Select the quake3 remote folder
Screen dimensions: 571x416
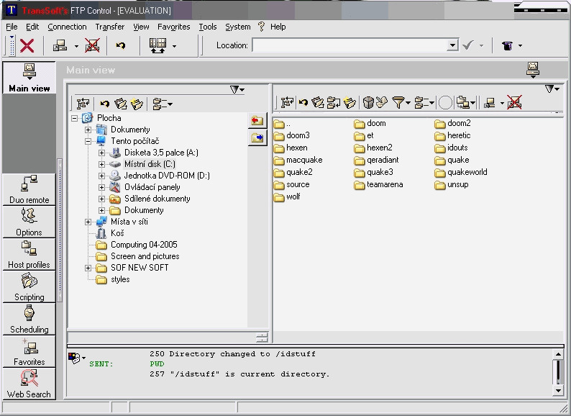click(x=374, y=172)
